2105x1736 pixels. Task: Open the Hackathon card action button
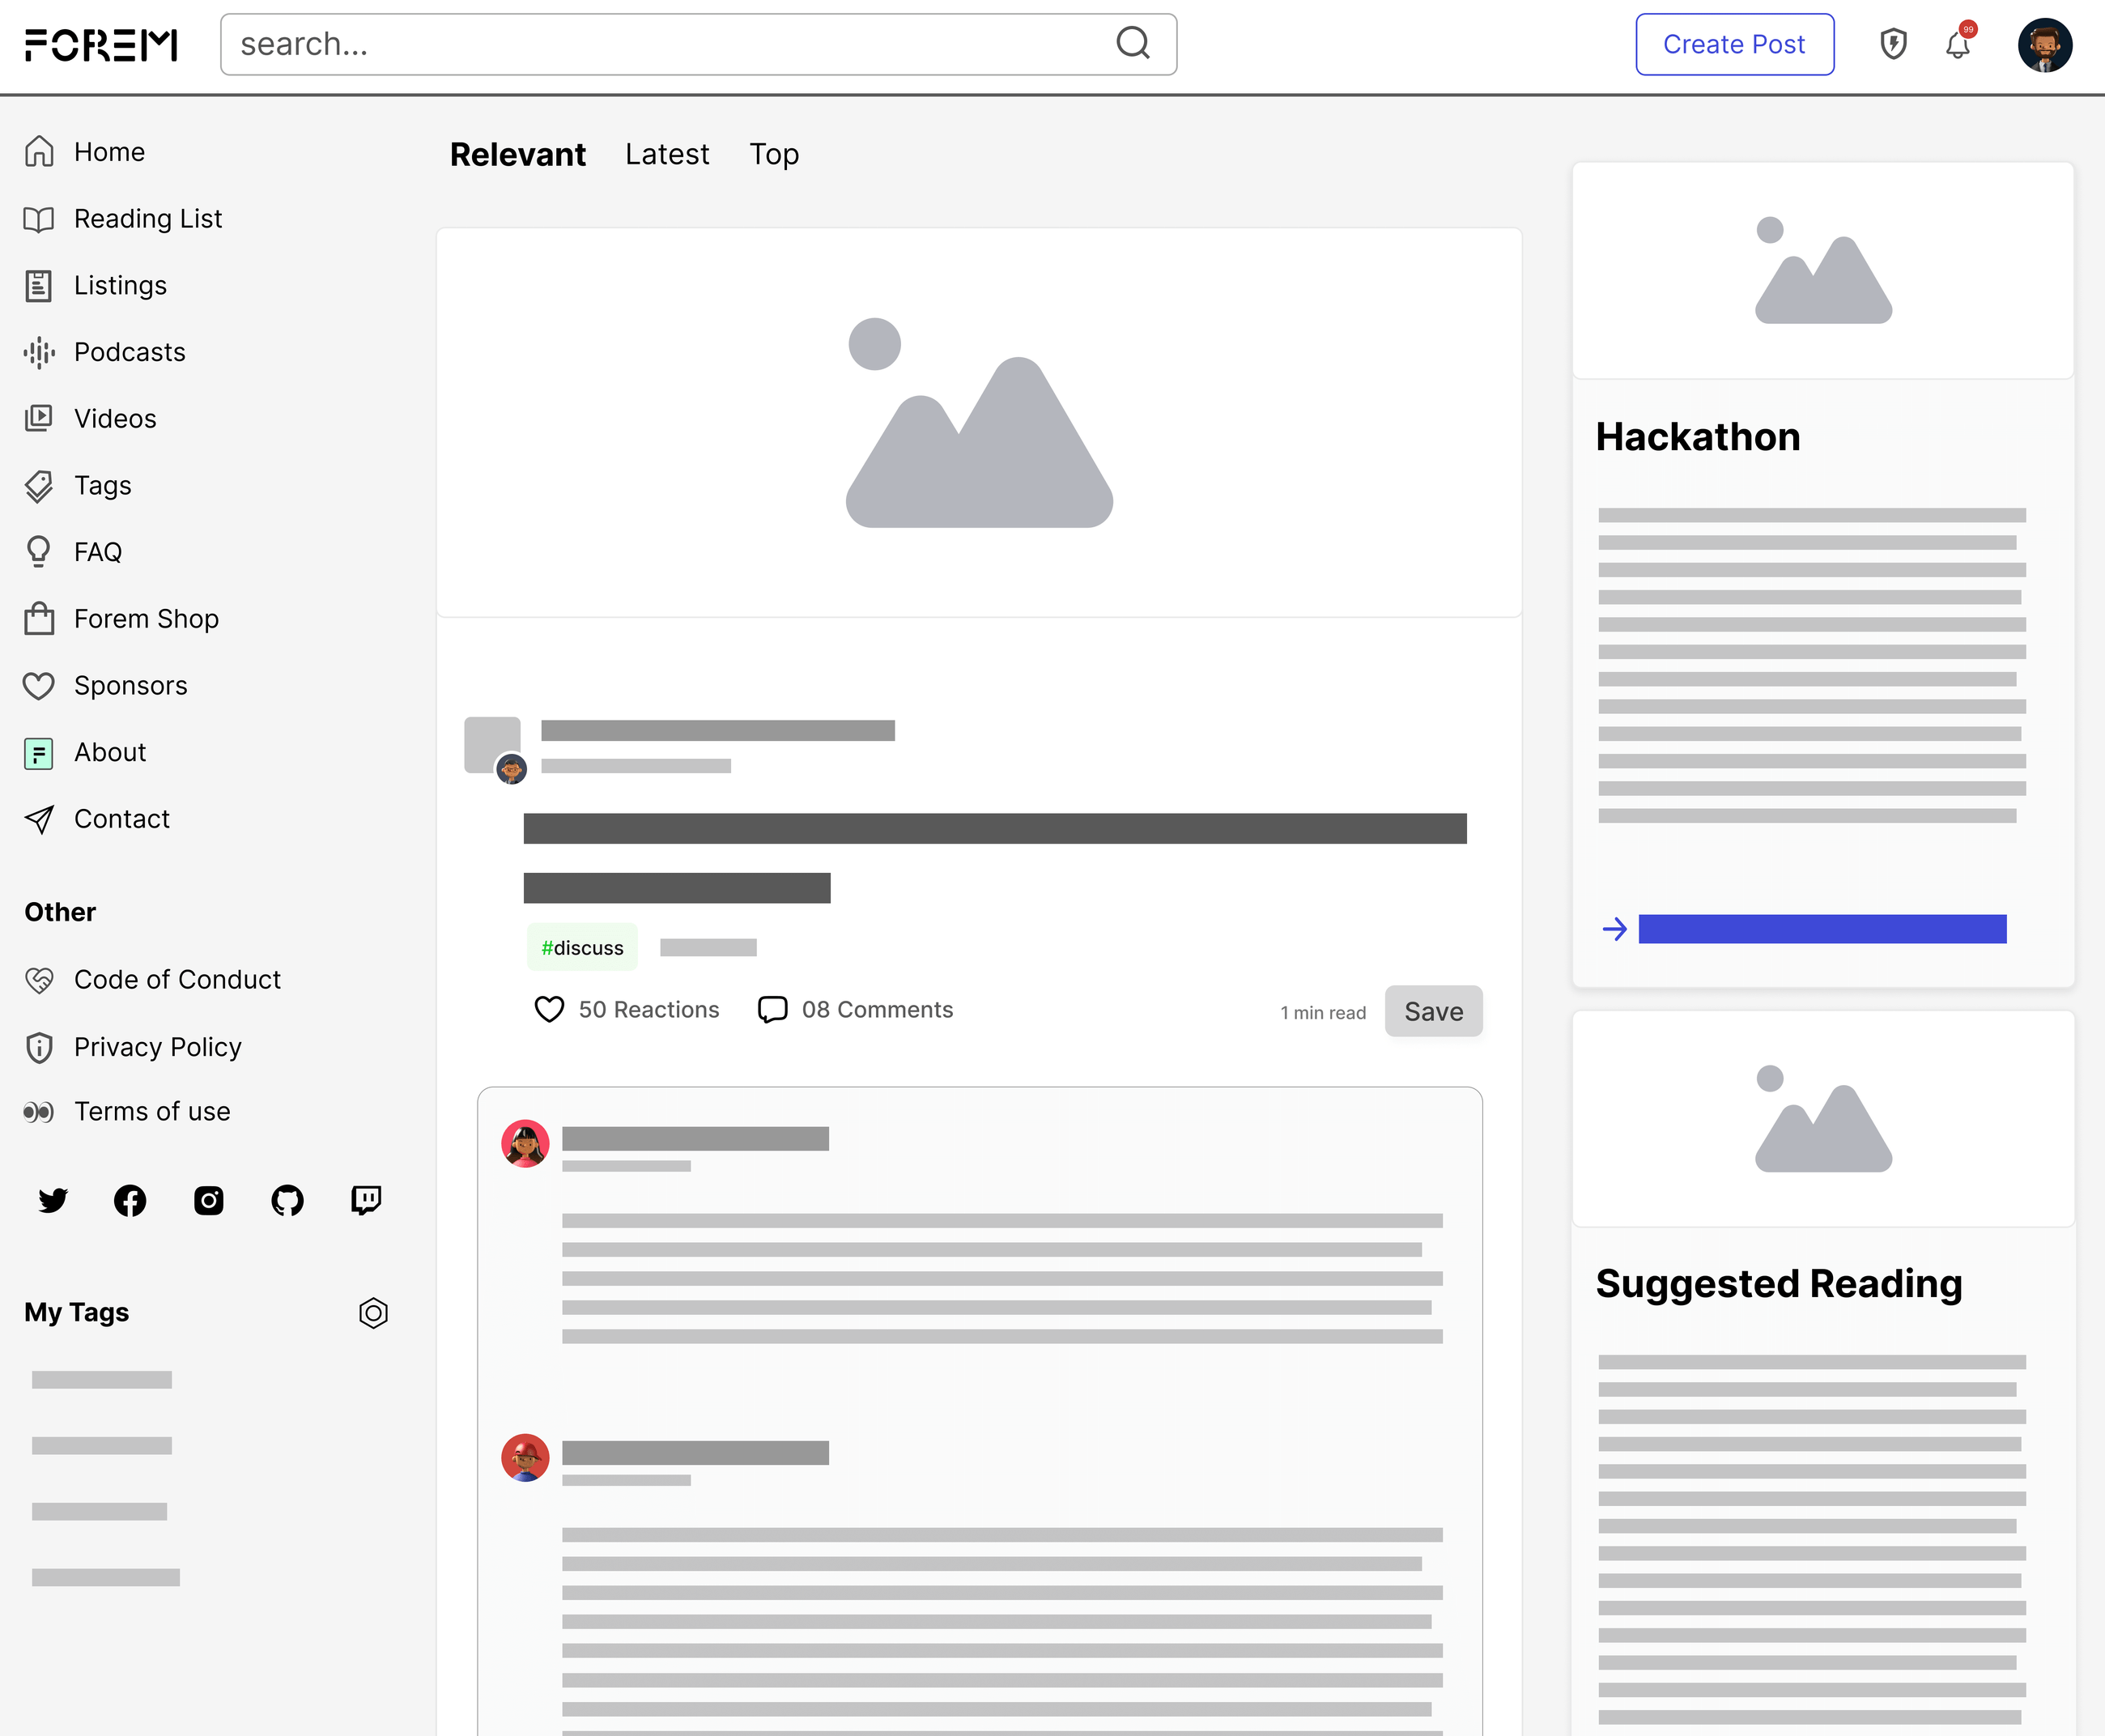point(1820,928)
